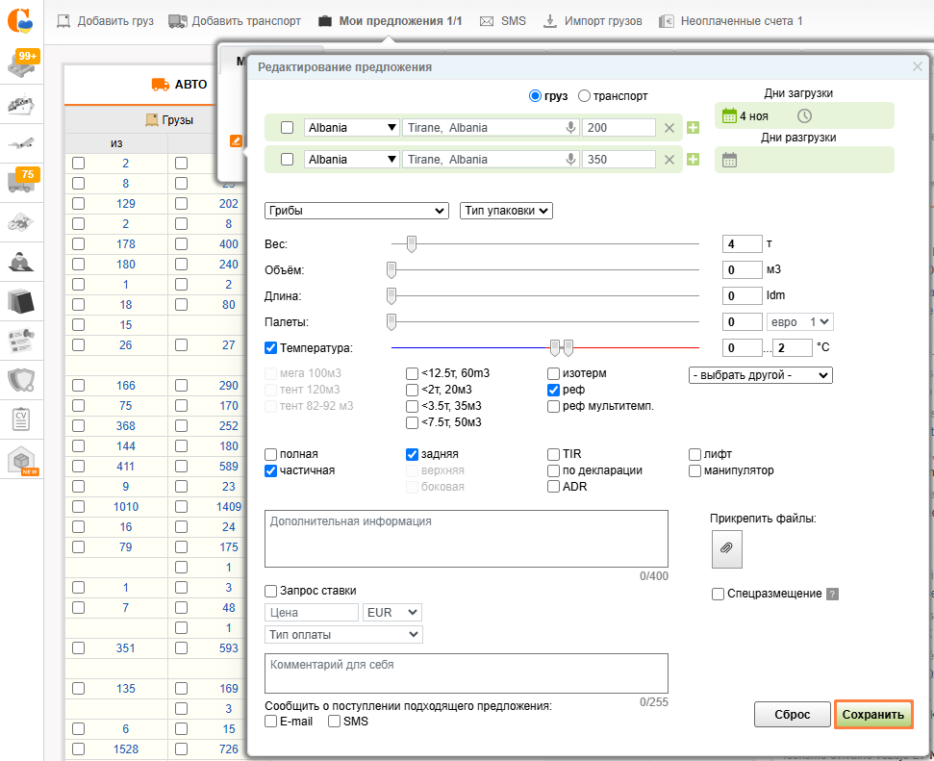Click the loading time clock icon
934x761 pixels.
coord(804,116)
